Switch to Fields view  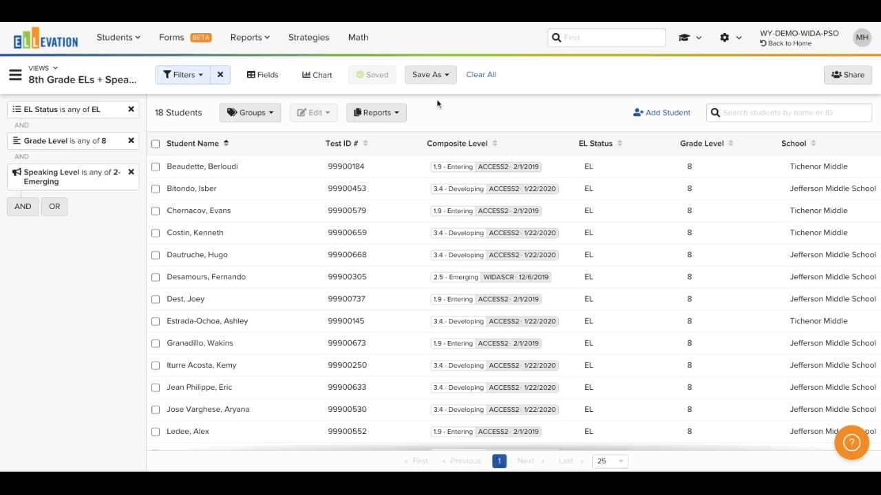(263, 75)
